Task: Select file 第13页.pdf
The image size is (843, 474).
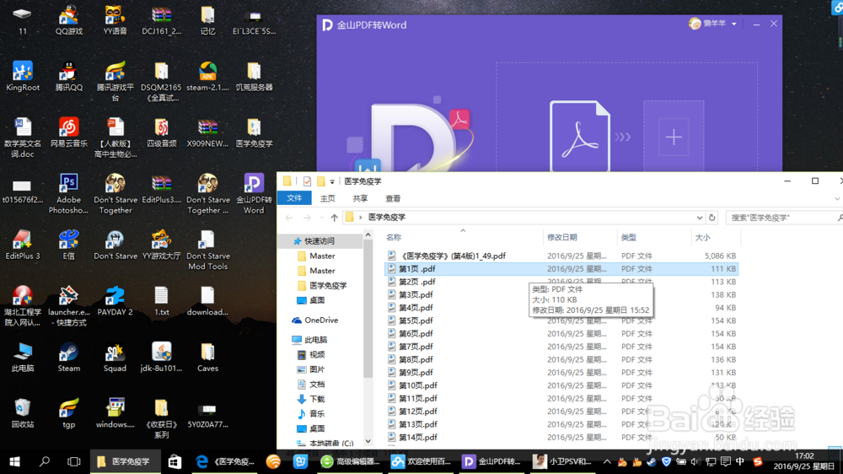Action: pyautogui.click(x=561, y=424)
